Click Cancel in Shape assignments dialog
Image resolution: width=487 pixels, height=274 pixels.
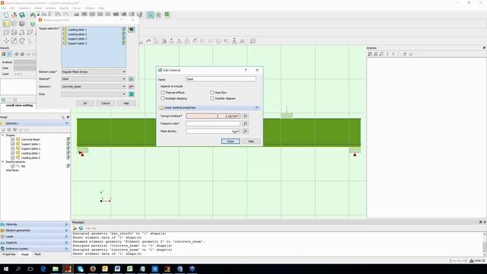(x=106, y=104)
